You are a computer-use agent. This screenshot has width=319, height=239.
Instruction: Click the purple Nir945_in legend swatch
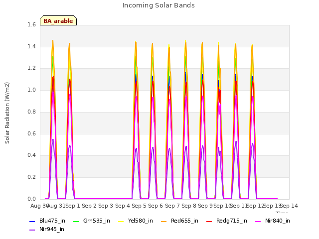(32, 230)
